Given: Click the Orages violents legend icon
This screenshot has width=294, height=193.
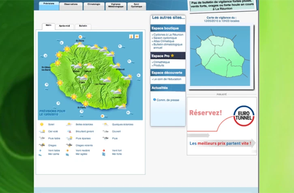Looking at the screenshot, I should click(x=69, y=145).
